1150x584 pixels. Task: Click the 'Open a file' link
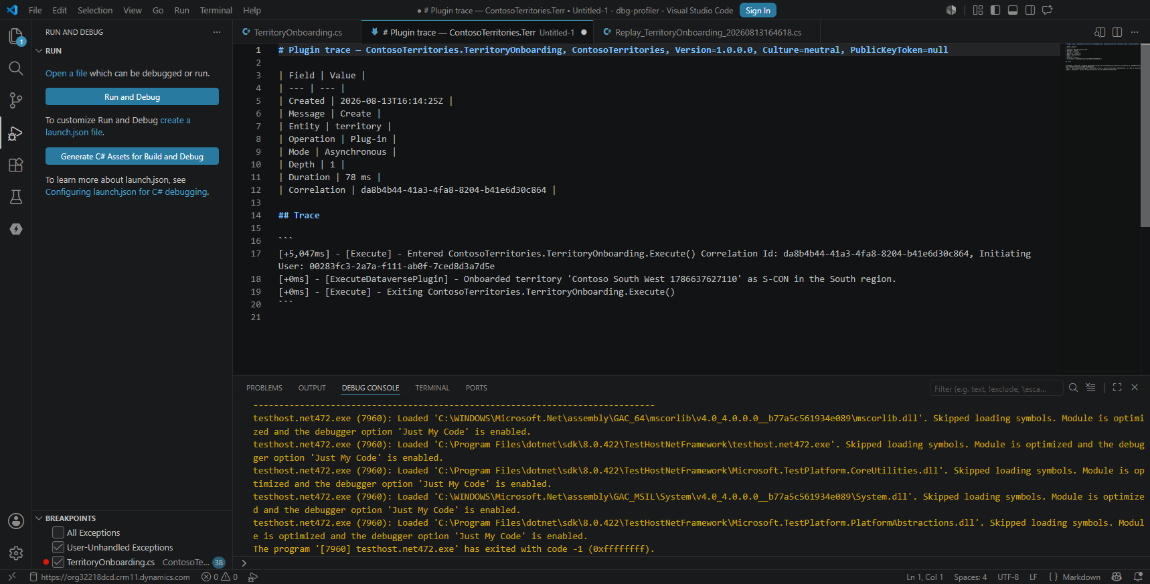click(66, 74)
